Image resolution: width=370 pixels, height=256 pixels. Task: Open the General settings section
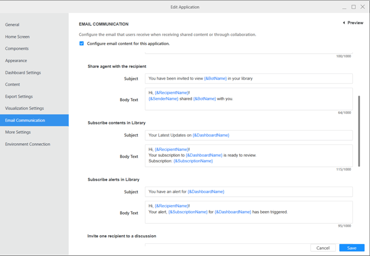[x=12, y=25]
